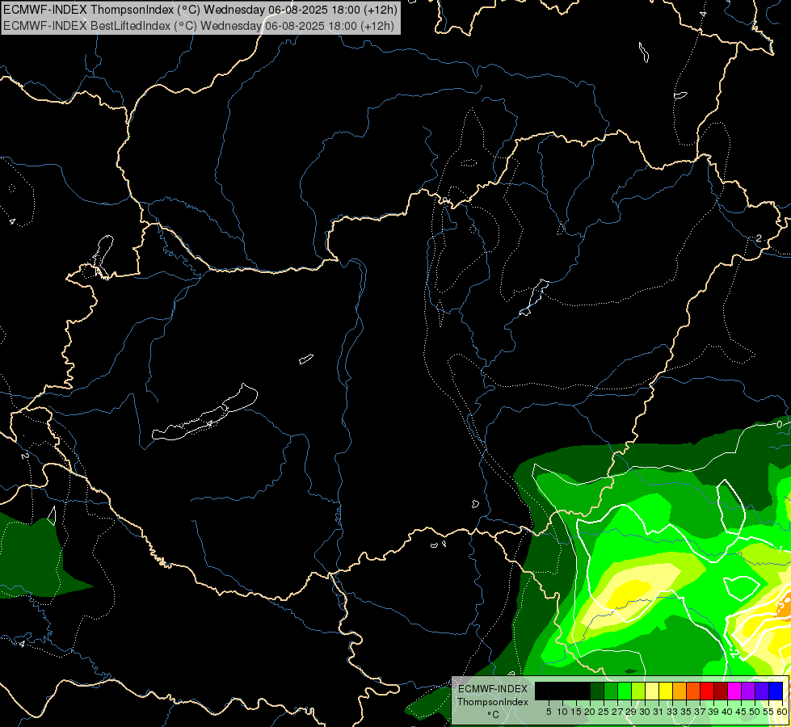Viewport: 791px width, 727px height.
Task: Click the legend tick label '35'
Action: 686,712
